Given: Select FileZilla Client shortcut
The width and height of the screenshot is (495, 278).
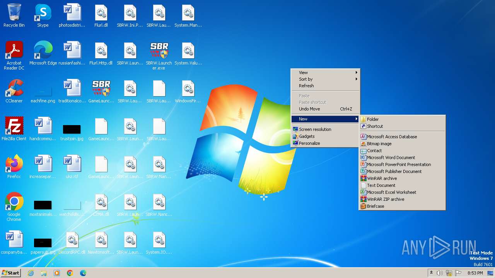Looking at the screenshot, I should (x=14, y=129).
